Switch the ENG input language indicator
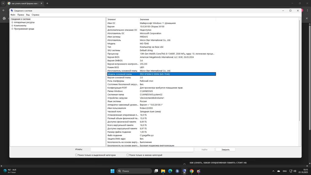The height and width of the screenshot is (175, 311). 285,171
